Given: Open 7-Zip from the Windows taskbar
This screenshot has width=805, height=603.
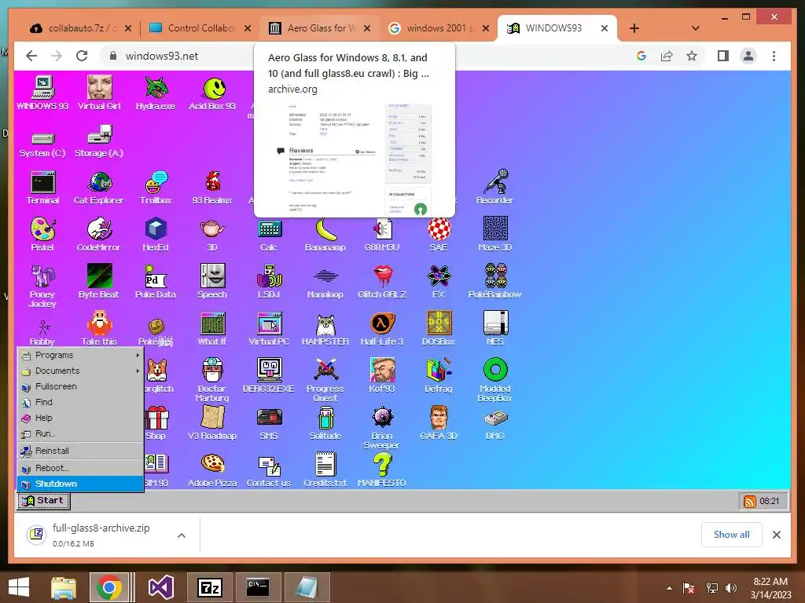Looking at the screenshot, I should pos(209,587).
